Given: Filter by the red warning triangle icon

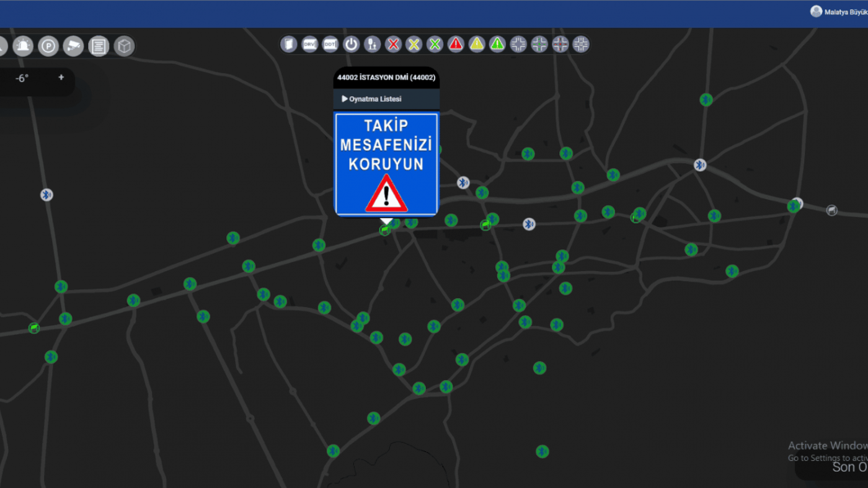Looking at the screenshot, I should (x=456, y=44).
